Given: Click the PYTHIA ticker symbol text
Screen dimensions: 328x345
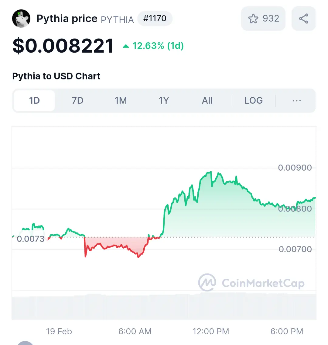Looking at the screenshot, I should [x=117, y=20].
